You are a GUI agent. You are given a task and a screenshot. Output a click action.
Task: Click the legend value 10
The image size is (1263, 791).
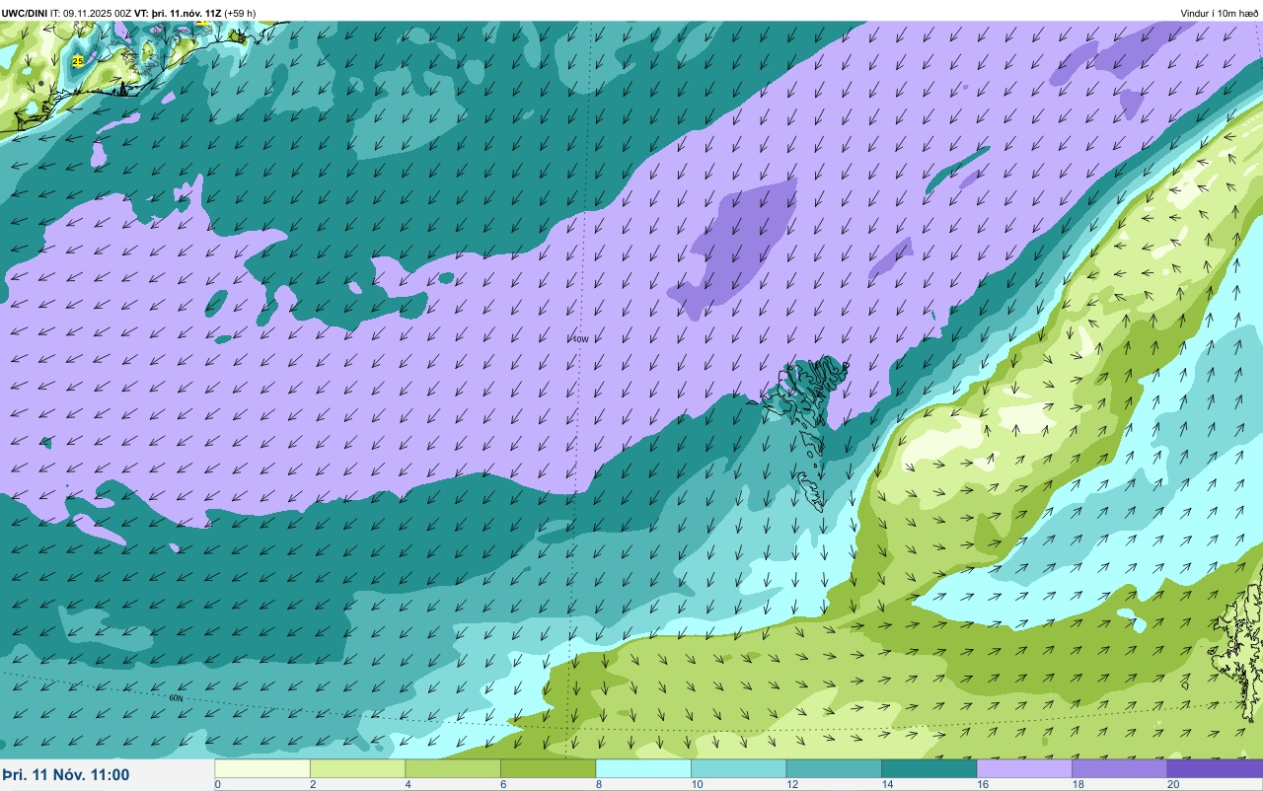pos(696,784)
